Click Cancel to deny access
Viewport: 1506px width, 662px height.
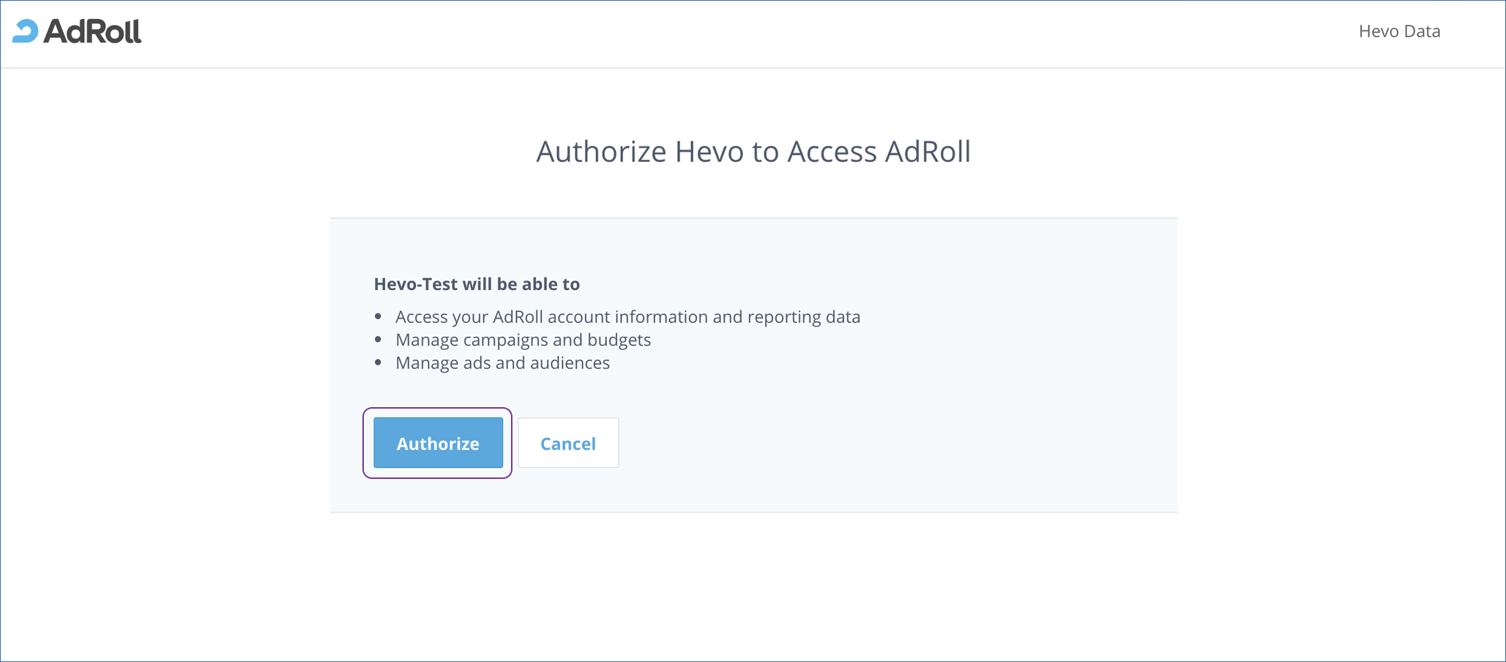[x=568, y=442]
